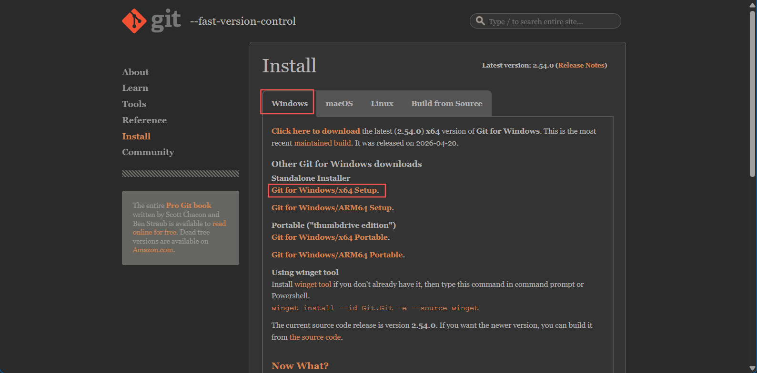Switch to the Windows tab

[289, 103]
